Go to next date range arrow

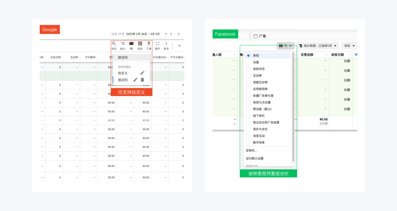[179, 34]
